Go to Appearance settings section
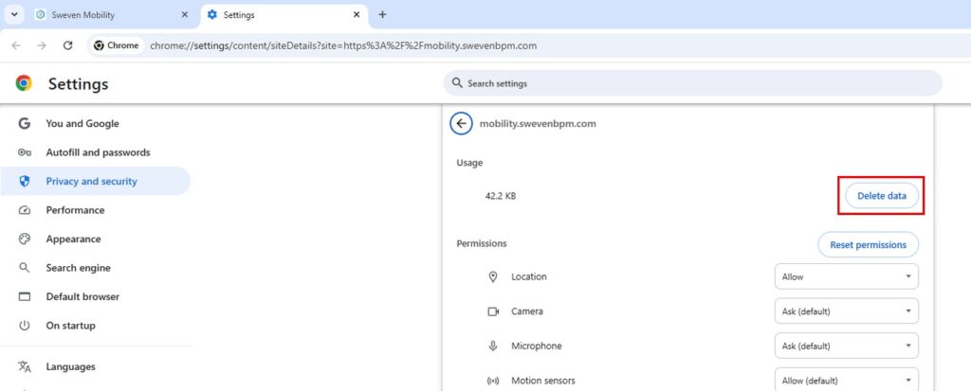 click(x=73, y=239)
